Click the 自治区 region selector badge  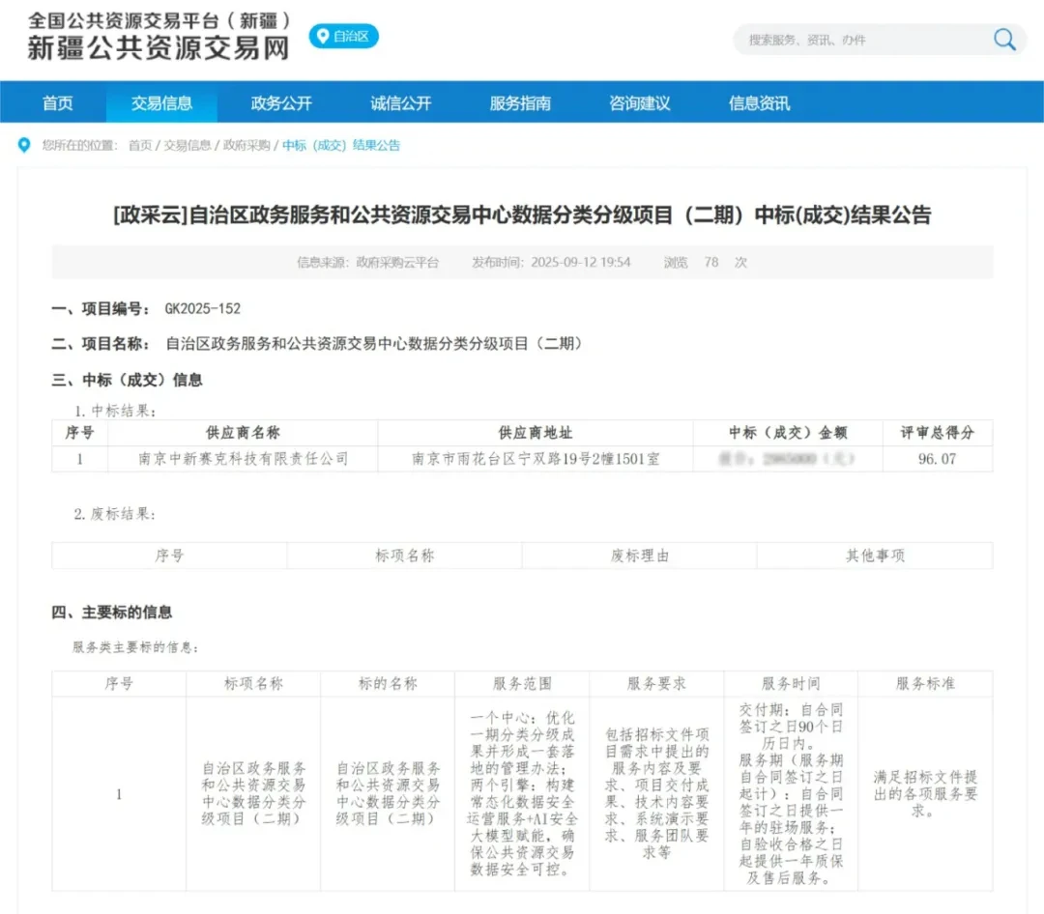point(343,37)
